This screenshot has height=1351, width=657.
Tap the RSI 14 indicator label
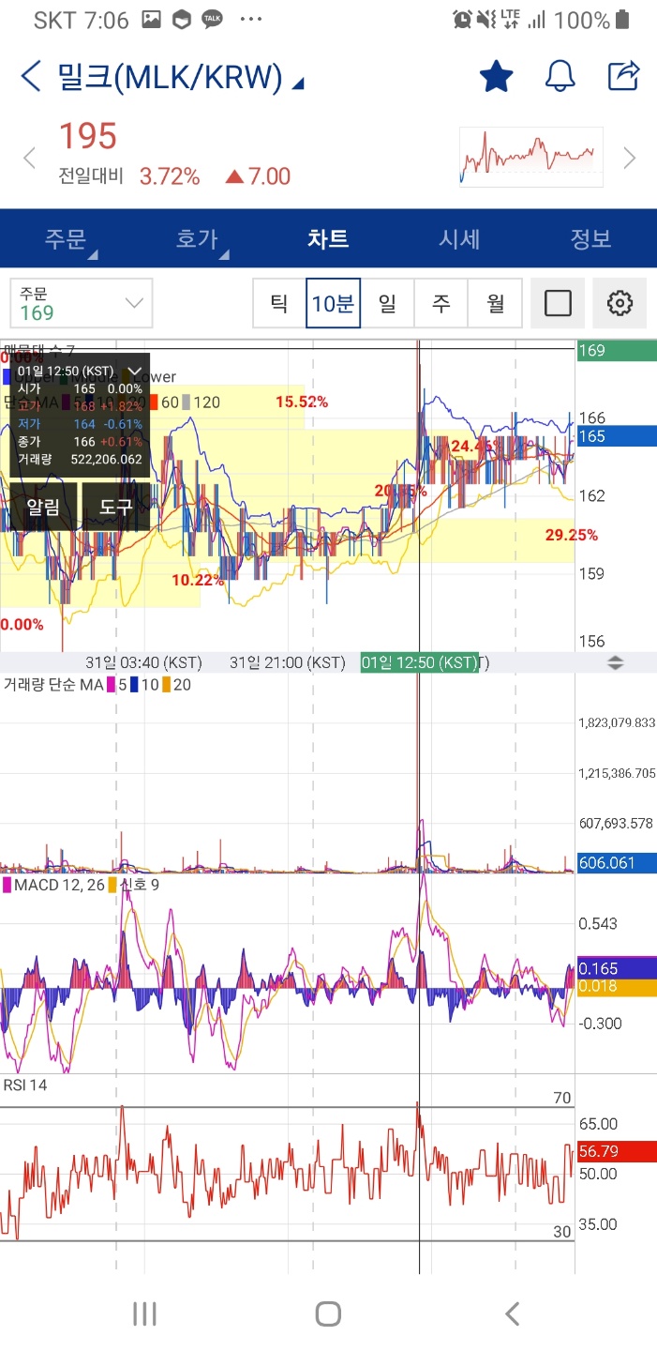[25, 1085]
